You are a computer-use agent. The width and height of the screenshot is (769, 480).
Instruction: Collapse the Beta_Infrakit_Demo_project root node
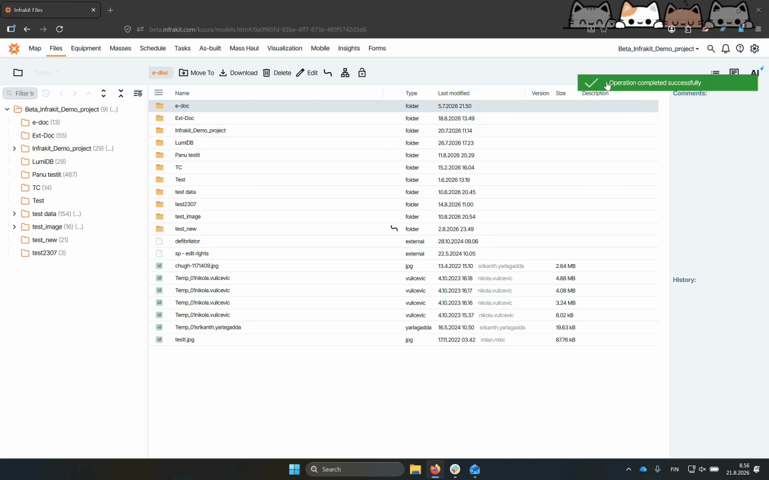(x=7, y=109)
